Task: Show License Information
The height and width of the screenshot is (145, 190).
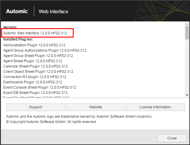Action: 155,107
